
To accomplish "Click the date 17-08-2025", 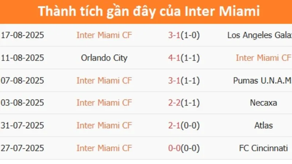I will coord(22,35).
